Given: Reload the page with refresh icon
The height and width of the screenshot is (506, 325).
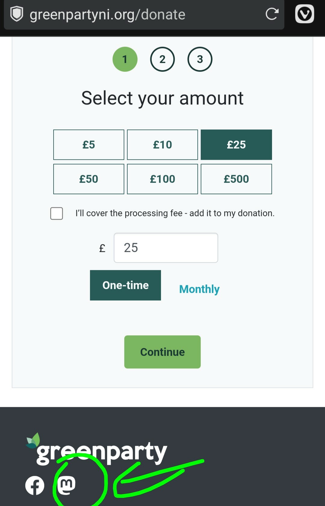Looking at the screenshot, I should [272, 14].
